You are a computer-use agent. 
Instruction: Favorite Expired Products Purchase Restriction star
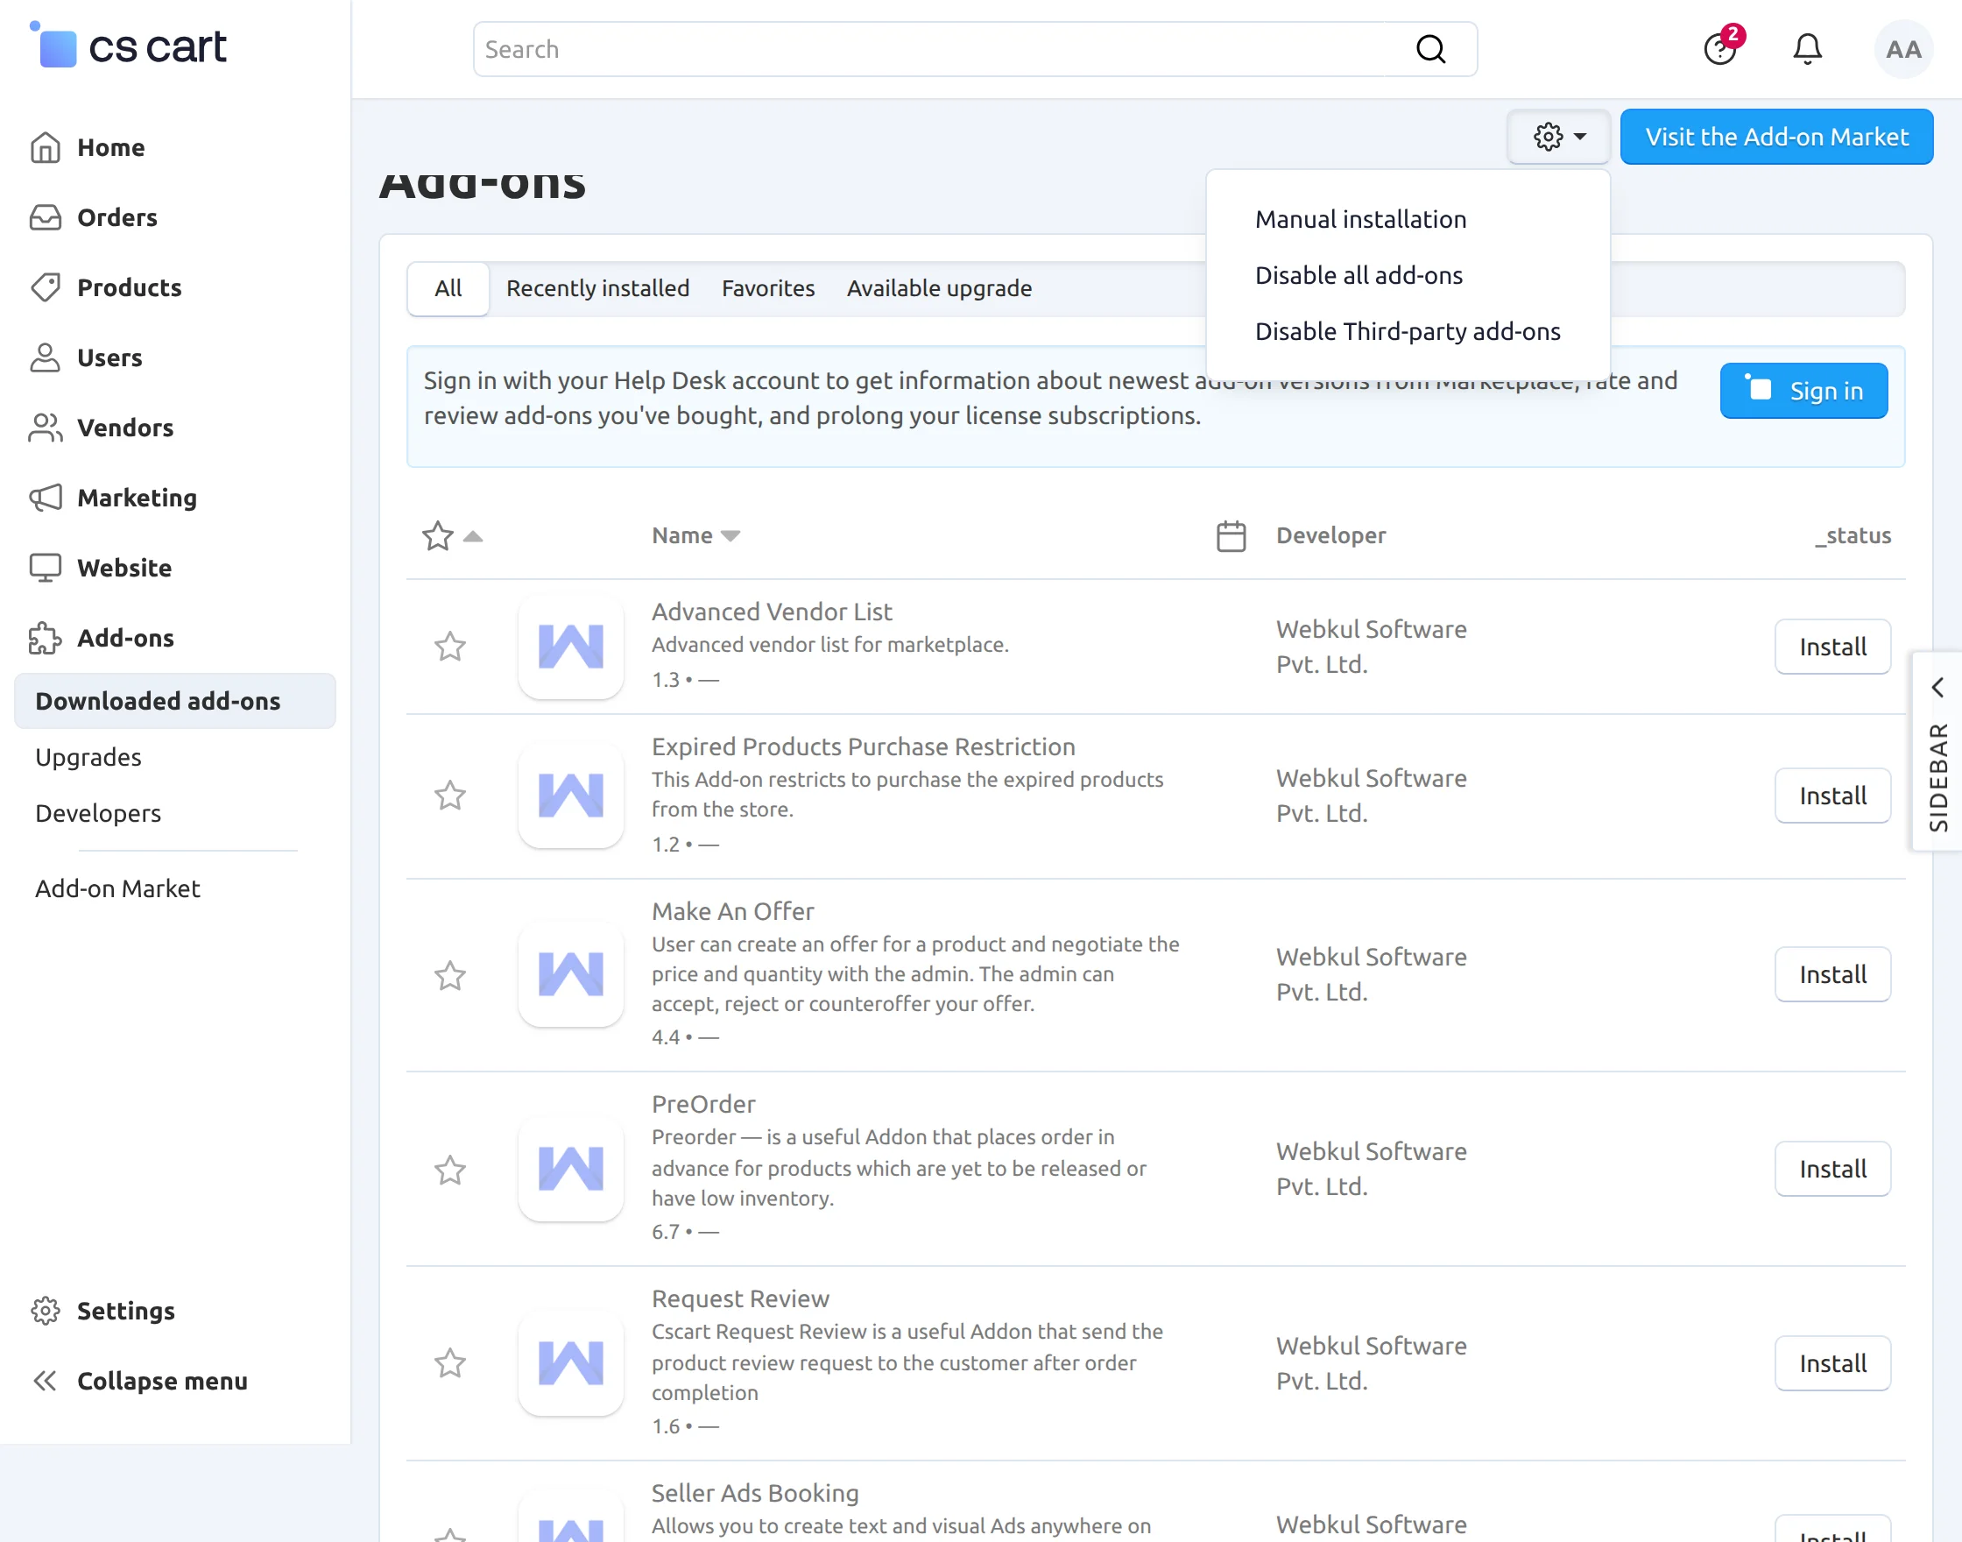click(x=449, y=796)
